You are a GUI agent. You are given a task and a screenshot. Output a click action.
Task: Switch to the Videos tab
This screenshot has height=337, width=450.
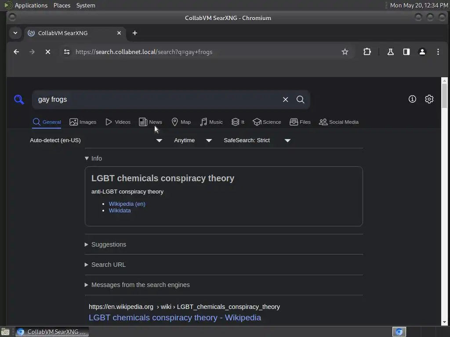(x=118, y=122)
